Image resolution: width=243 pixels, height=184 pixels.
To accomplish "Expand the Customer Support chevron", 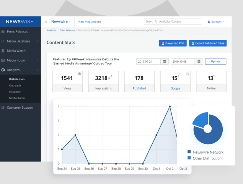I will [x=37, y=107].
